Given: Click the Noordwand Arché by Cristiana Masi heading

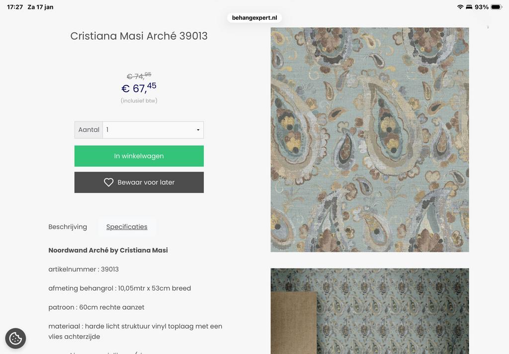Looking at the screenshot, I should coord(108,250).
